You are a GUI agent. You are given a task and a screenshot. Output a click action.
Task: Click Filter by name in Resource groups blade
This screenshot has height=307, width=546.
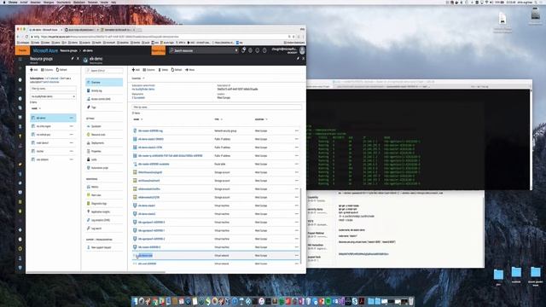pyautogui.click(x=53, y=89)
